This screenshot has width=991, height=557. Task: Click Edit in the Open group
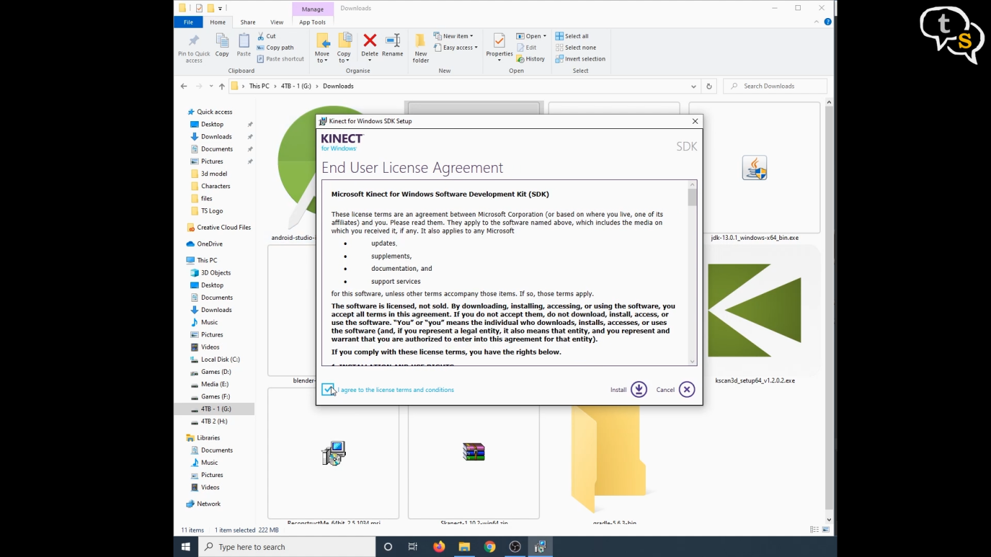pos(526,48)
